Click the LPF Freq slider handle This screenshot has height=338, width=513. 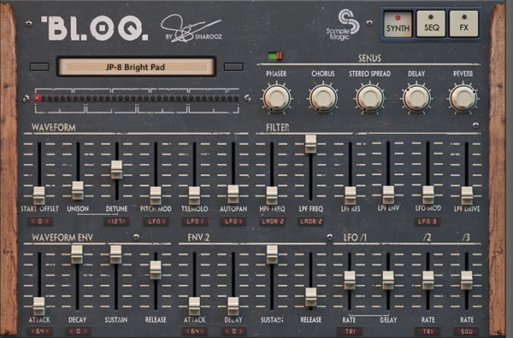point(310,144)
